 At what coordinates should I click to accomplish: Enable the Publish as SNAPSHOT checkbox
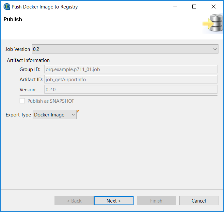point(22,101)
